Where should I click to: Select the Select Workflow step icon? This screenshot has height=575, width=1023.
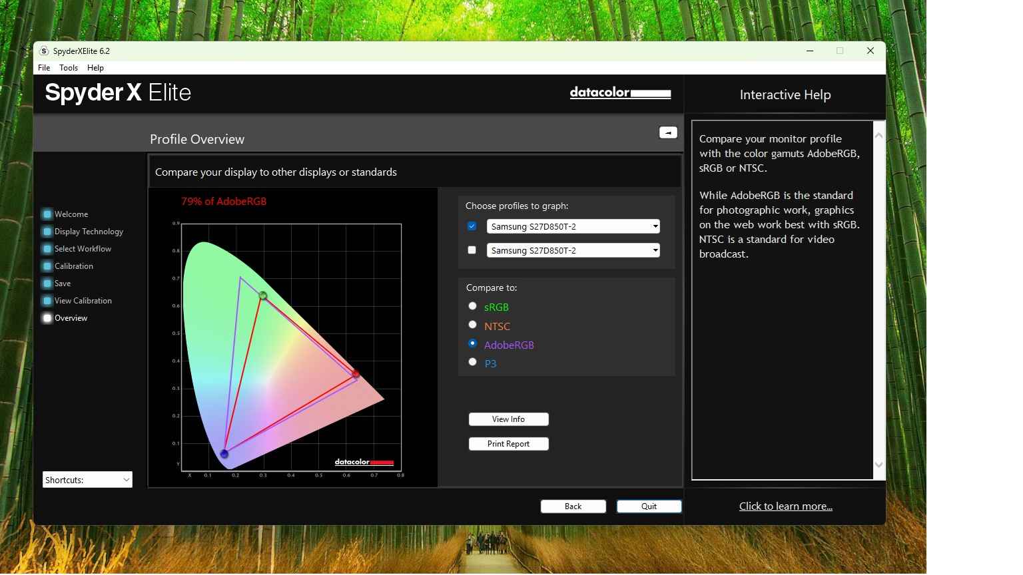(x=47, y=249)
